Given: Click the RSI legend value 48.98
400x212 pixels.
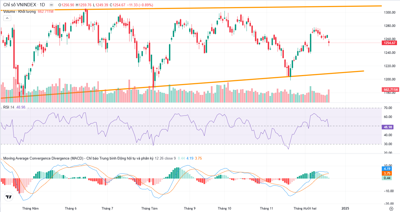Looking at the screenshot, I should 21,107.
